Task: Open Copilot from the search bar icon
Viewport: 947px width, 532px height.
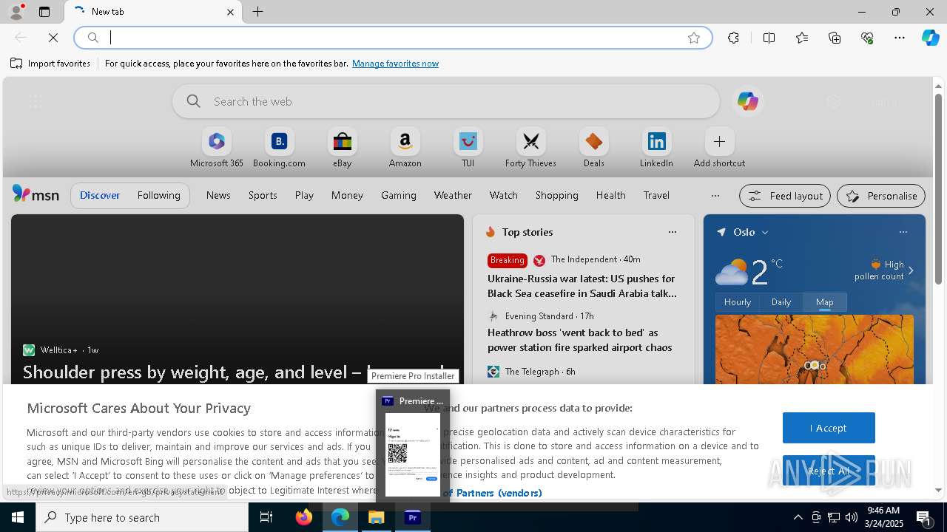Action: pyautogui.click(x=747, y=101)
